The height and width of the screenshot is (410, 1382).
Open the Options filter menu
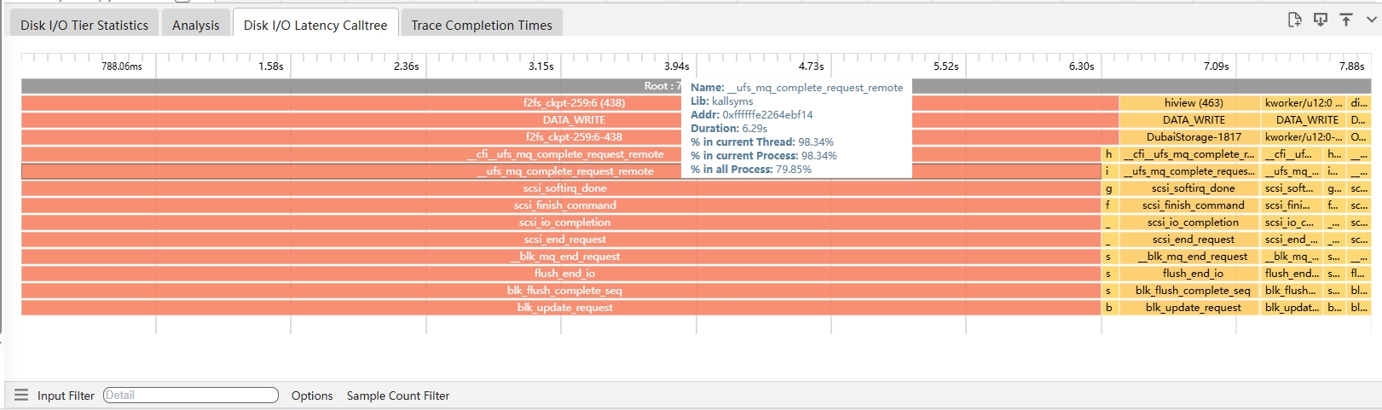point(312,396)
